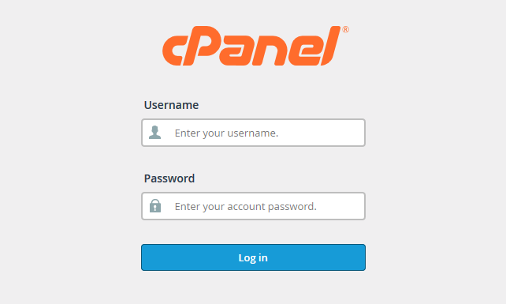Click the Password label
The image size is (506, 304).
(169, 178)
